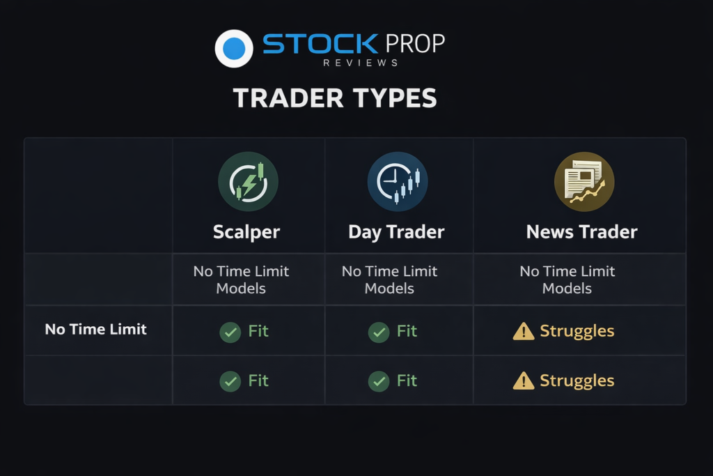Click "No Time Limit Models" under Scalper

tap(241, 279)
